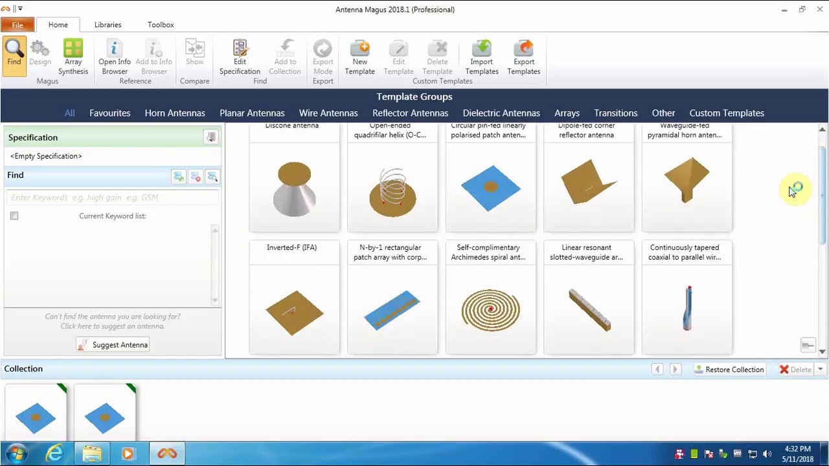This screenshot has height=466, width=829.
Task: Click the red-x keyword icon beside Find
Action: coord(195,177)
